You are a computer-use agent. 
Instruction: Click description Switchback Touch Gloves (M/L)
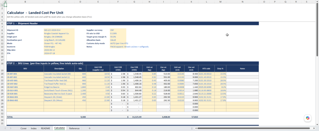pyautogui.click(x=59, y=90)
